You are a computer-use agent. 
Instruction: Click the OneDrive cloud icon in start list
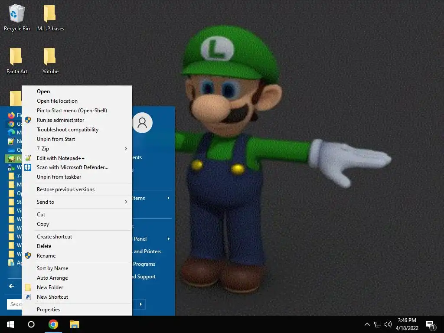pos(11,150)
